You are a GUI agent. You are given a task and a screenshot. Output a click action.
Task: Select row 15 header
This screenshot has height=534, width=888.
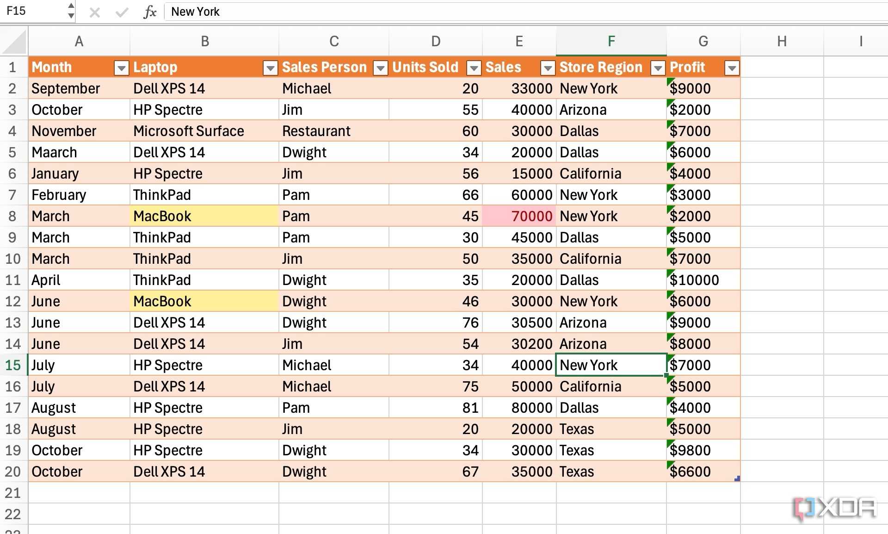(13, 365)
